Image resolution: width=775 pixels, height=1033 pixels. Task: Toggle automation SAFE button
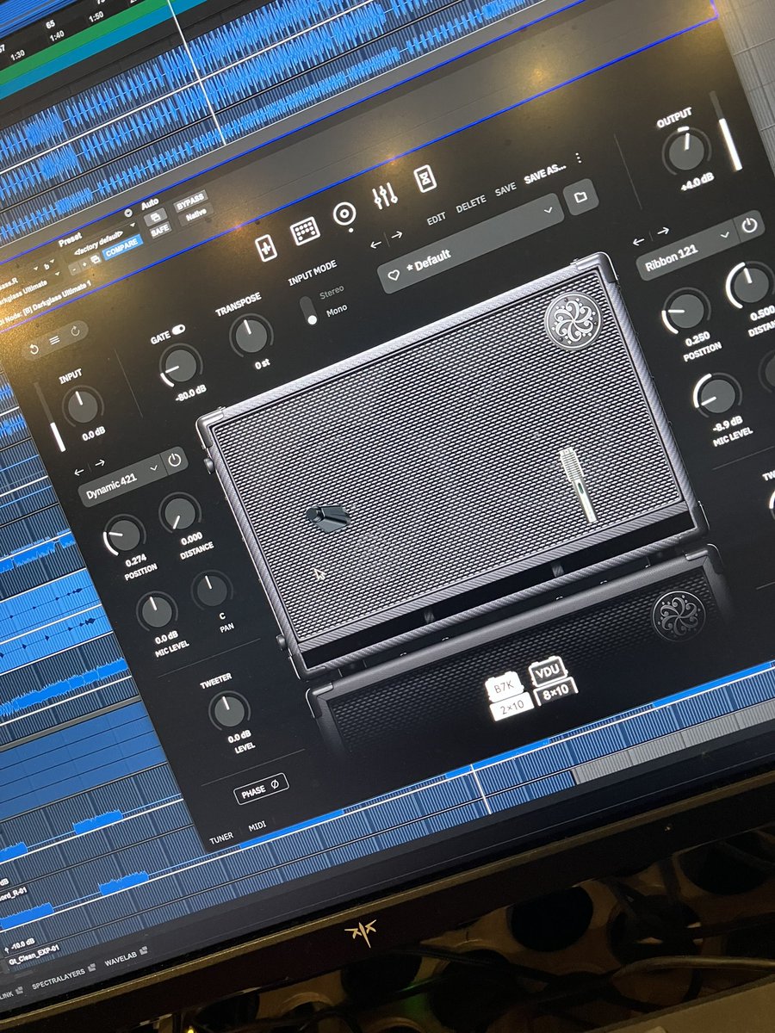(x=160, y=231)
